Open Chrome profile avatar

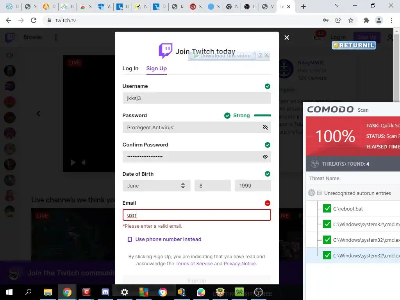coord(379,20)
